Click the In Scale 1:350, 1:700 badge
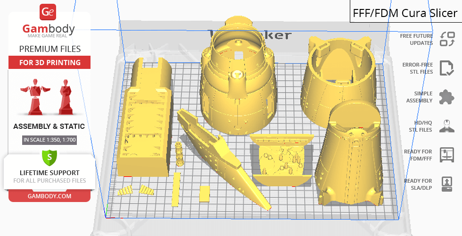 [x=49, y=140]
